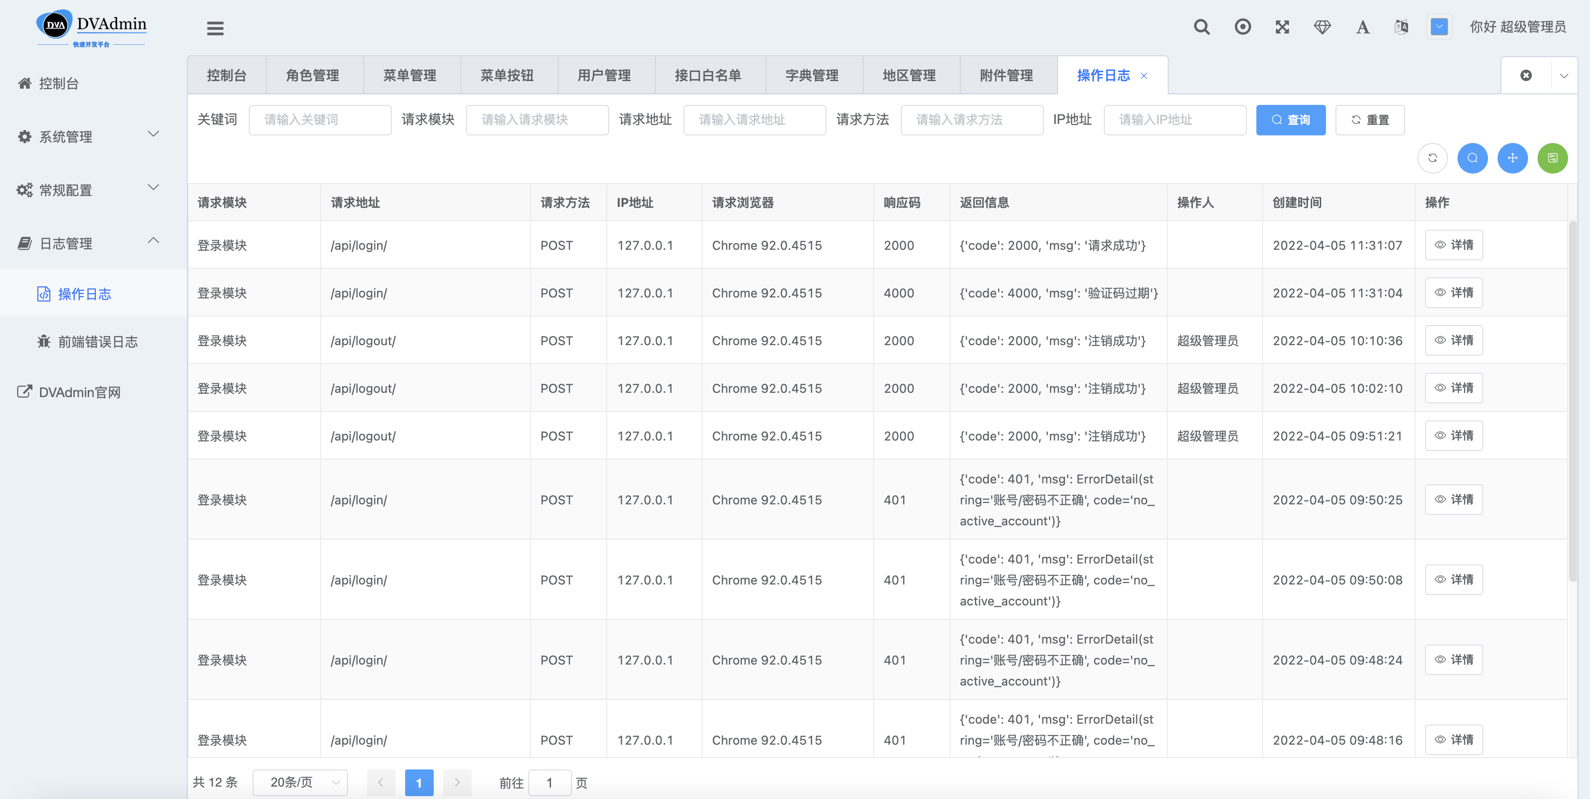Click 超级管理员 operator in 10:10:36 row
Screen dimensions: 1590x799
(x=1207, y=341)
